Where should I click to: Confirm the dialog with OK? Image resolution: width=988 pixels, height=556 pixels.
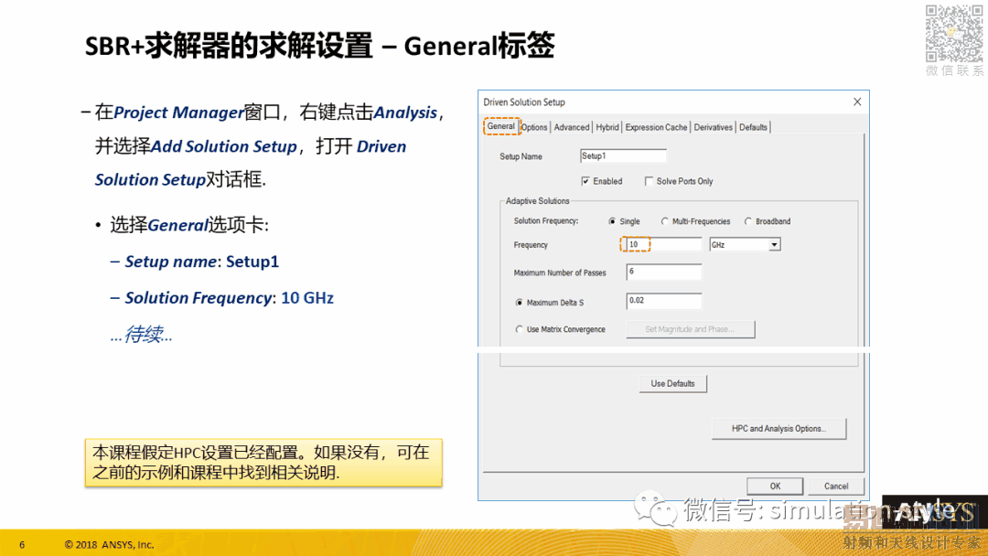[775, 486]
